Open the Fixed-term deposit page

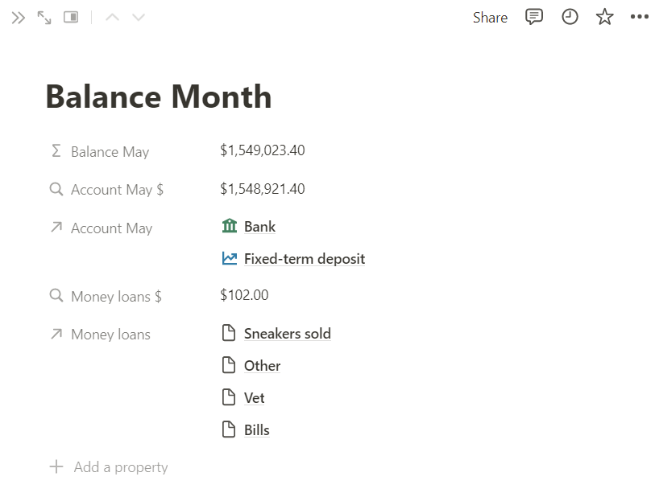click(x=304, y=259)
